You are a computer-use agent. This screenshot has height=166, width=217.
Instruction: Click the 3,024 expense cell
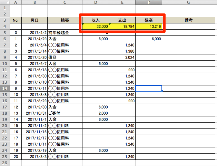coord(122,58)
